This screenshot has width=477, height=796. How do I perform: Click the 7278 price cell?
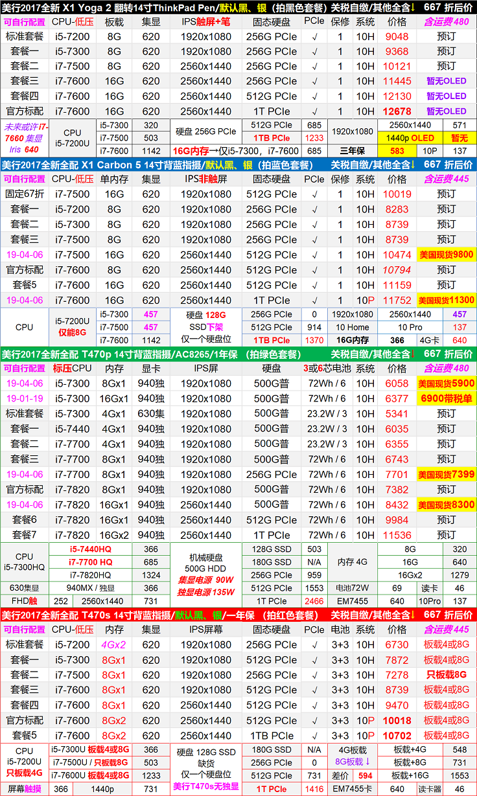[x=397, y=675]
